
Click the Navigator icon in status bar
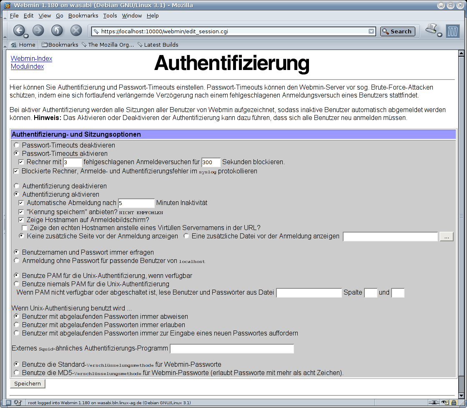tap(8, 403)
